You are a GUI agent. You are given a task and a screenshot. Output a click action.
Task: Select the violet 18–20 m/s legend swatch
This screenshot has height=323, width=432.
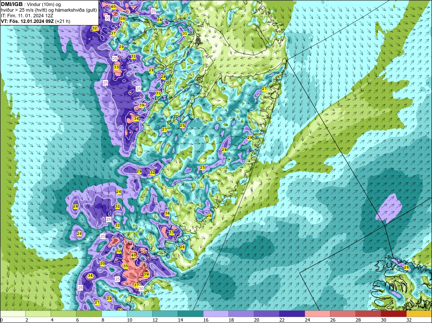(x=241, y=314)
